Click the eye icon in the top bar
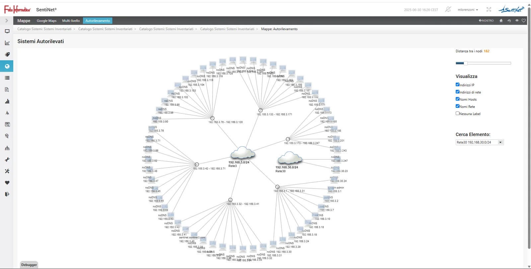531x269 pixels. (517, 21)
